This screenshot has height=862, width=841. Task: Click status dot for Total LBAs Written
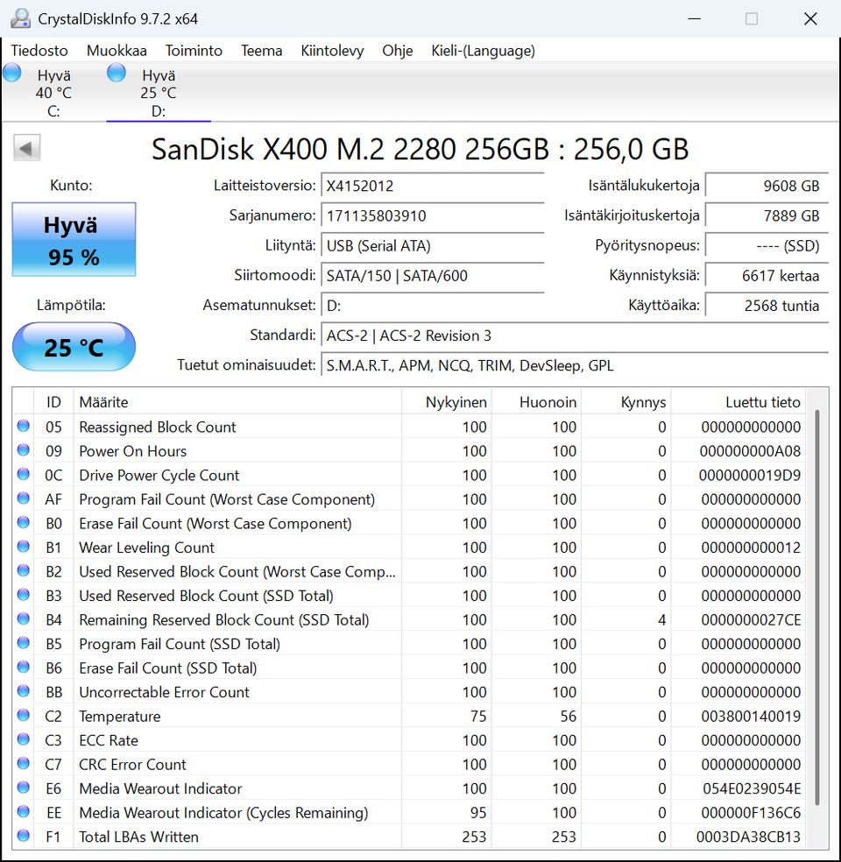tap(23, 836)
